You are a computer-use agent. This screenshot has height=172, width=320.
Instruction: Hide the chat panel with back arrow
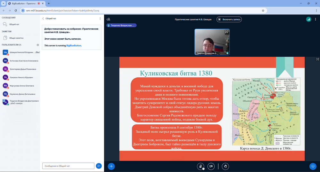click(x=44, y=19)
